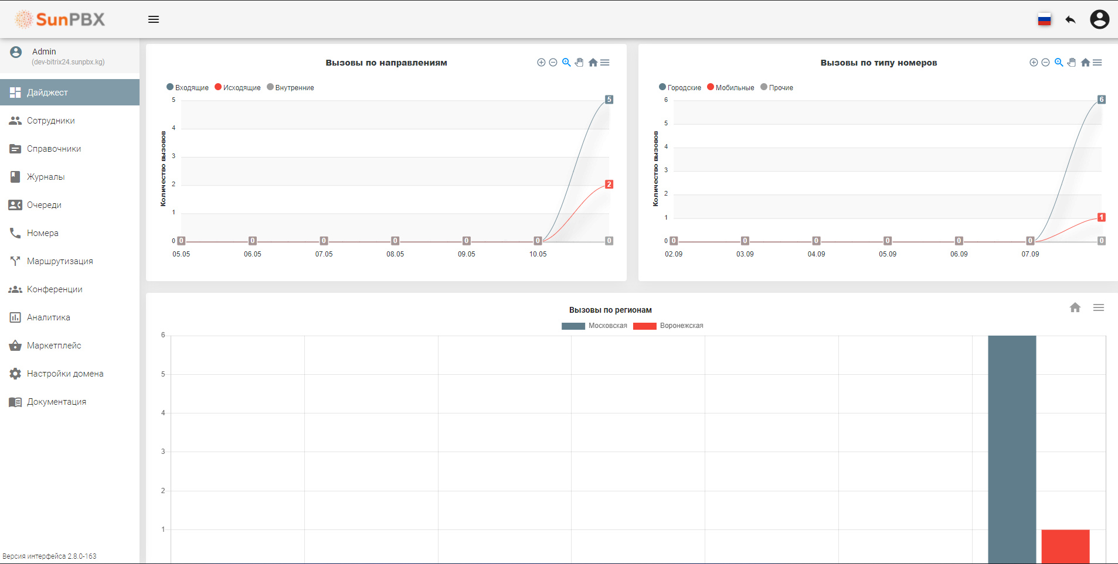The height and width of the screenshot is (564, 1118).
Task: Select the panning hand tool in directions chart
Action: 579,63
